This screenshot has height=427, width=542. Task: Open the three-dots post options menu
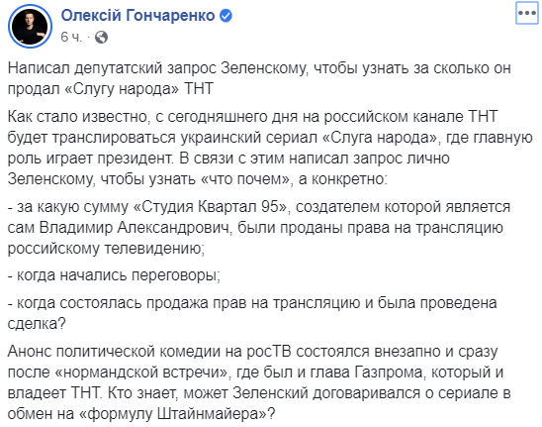click(527, 14)
